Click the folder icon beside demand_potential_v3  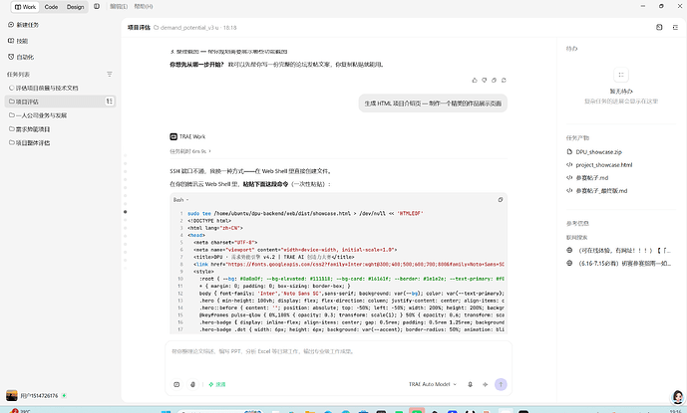(156, 28)
